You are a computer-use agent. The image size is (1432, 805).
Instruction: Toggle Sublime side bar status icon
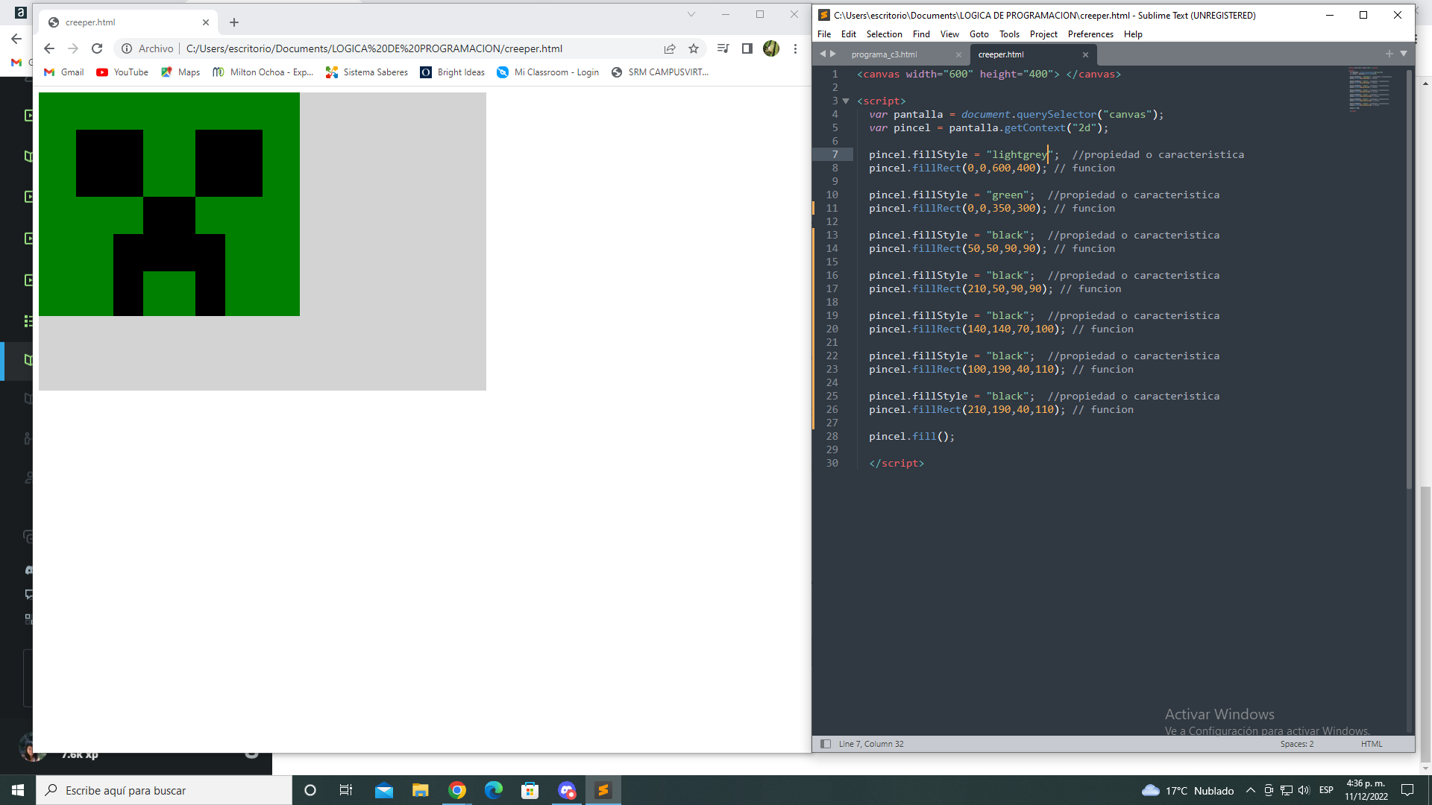(x=826, y=744)
